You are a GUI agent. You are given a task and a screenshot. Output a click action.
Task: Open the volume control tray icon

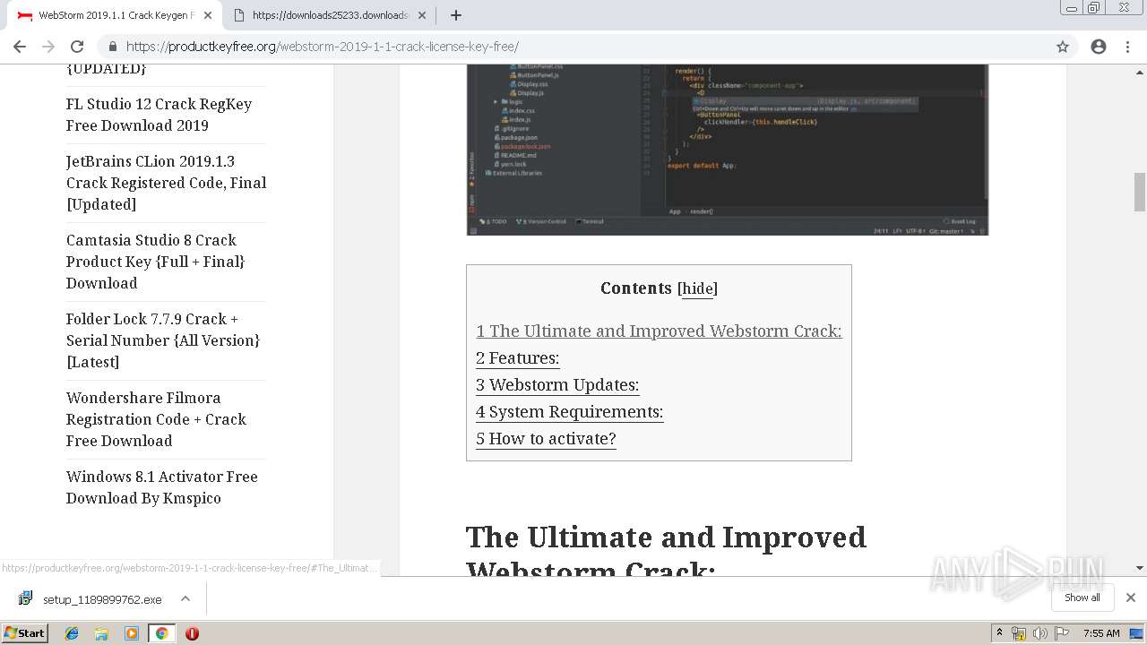tap(1039, 633)
